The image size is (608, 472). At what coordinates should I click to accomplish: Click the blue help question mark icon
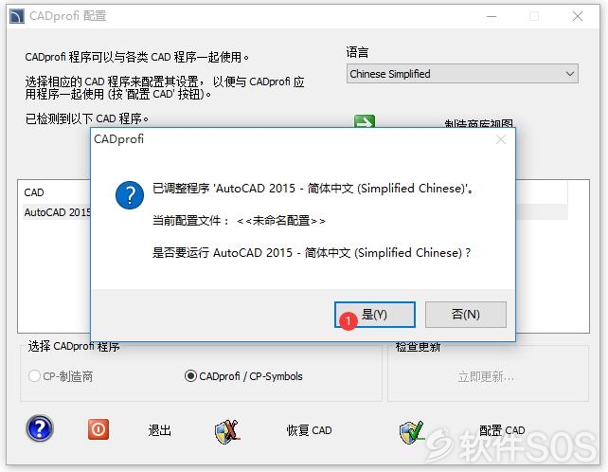pos(40,428)
